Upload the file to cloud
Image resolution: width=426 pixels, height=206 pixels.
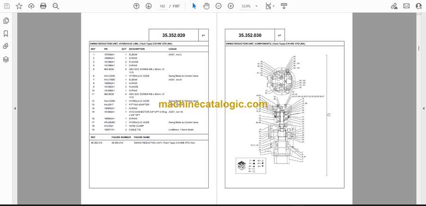[31, 6]
